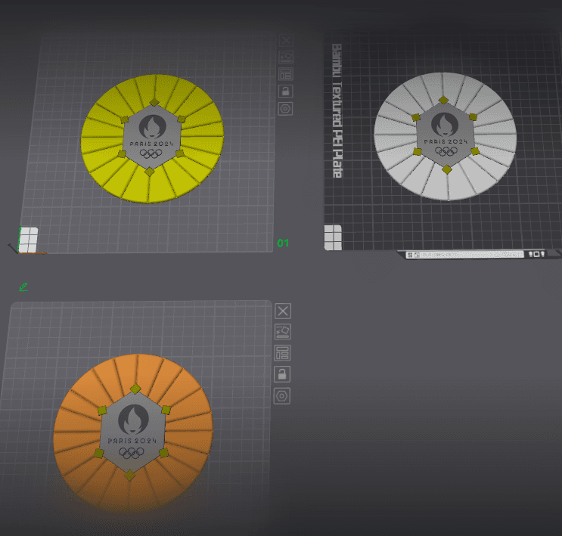562x536 pixels.
Task: Click the PARIS 2024 text on yellow medal
Action: pyautogui.click(x=151, y=144)
